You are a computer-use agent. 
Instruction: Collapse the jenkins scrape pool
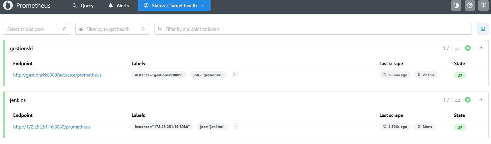click(481, 100)
